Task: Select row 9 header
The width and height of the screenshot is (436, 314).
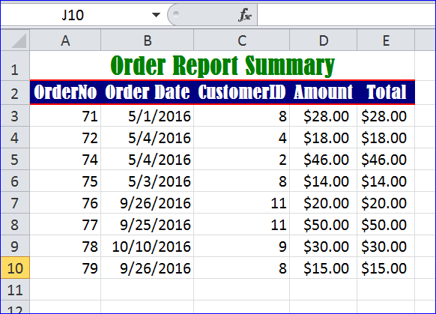Action: coord(15,246)
